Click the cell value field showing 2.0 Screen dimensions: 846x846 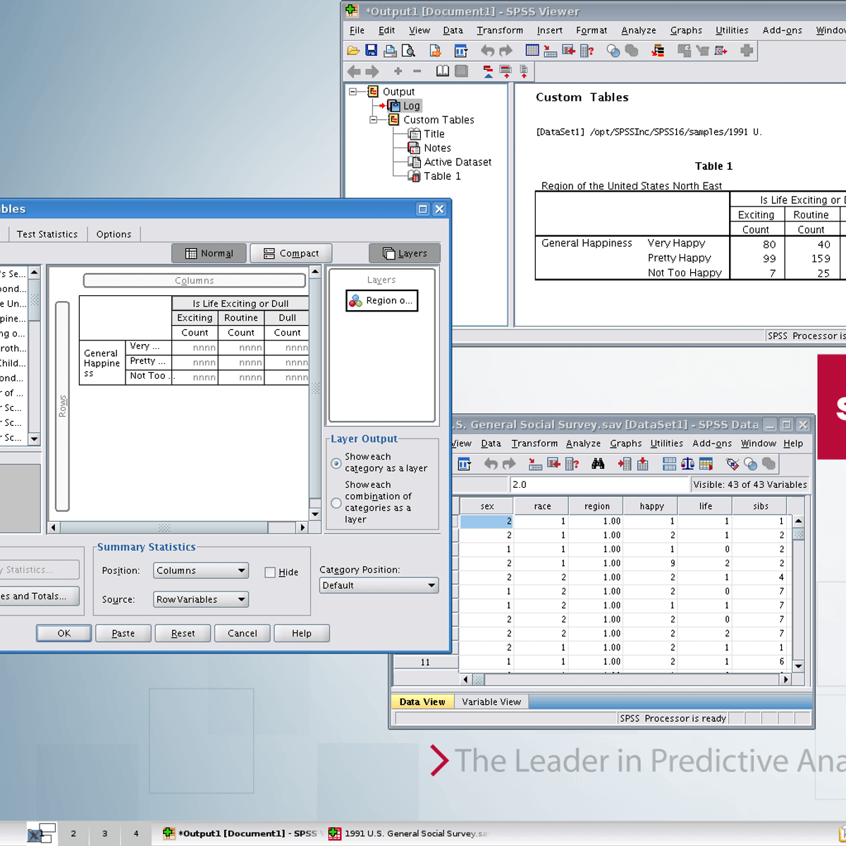(x=599, y=484)
